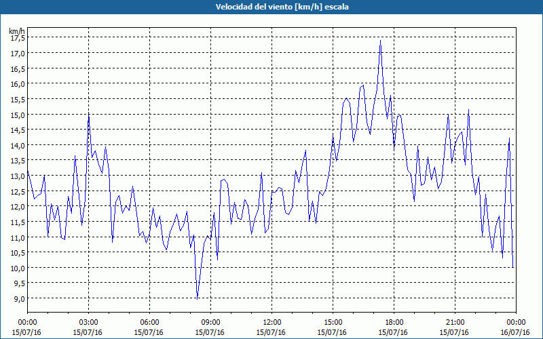543x339 pixels.
Task: Select the '13,0' y-axis value
Action: coord(18,176)
